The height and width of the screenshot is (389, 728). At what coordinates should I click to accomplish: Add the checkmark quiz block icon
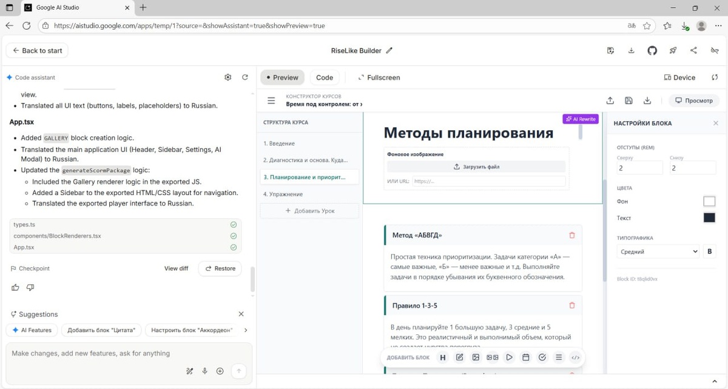[x=542, y=357]
